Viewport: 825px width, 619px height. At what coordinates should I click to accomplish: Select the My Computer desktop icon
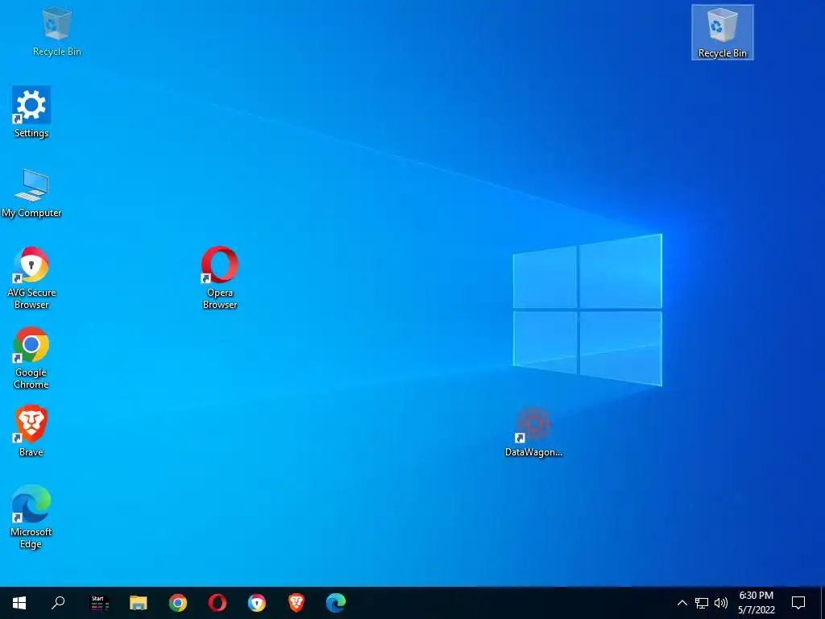(31, 193)
